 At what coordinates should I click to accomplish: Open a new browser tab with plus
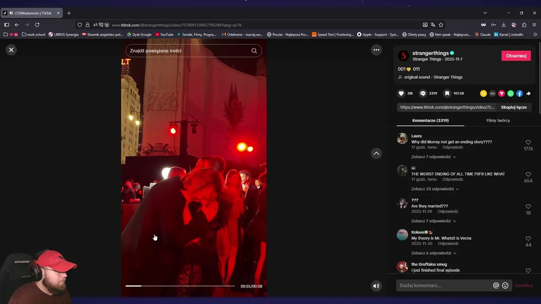[x=69, y=13]
